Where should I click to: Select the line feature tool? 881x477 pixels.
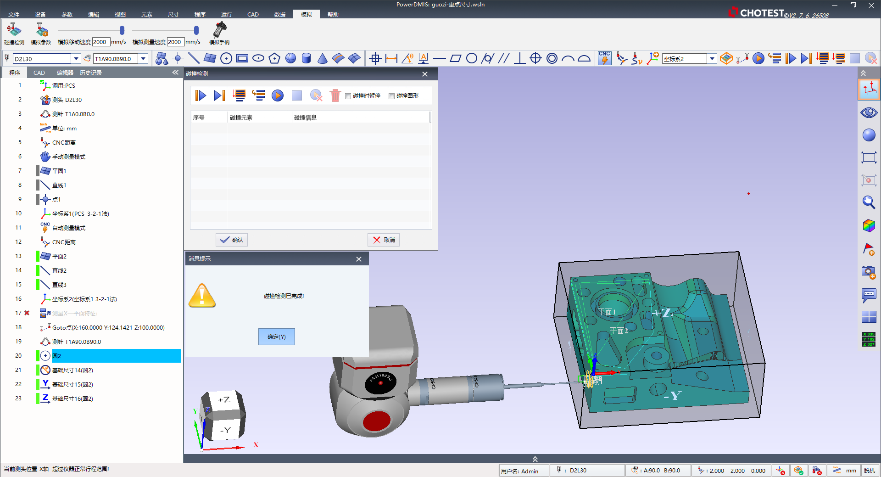click(194, 58)
